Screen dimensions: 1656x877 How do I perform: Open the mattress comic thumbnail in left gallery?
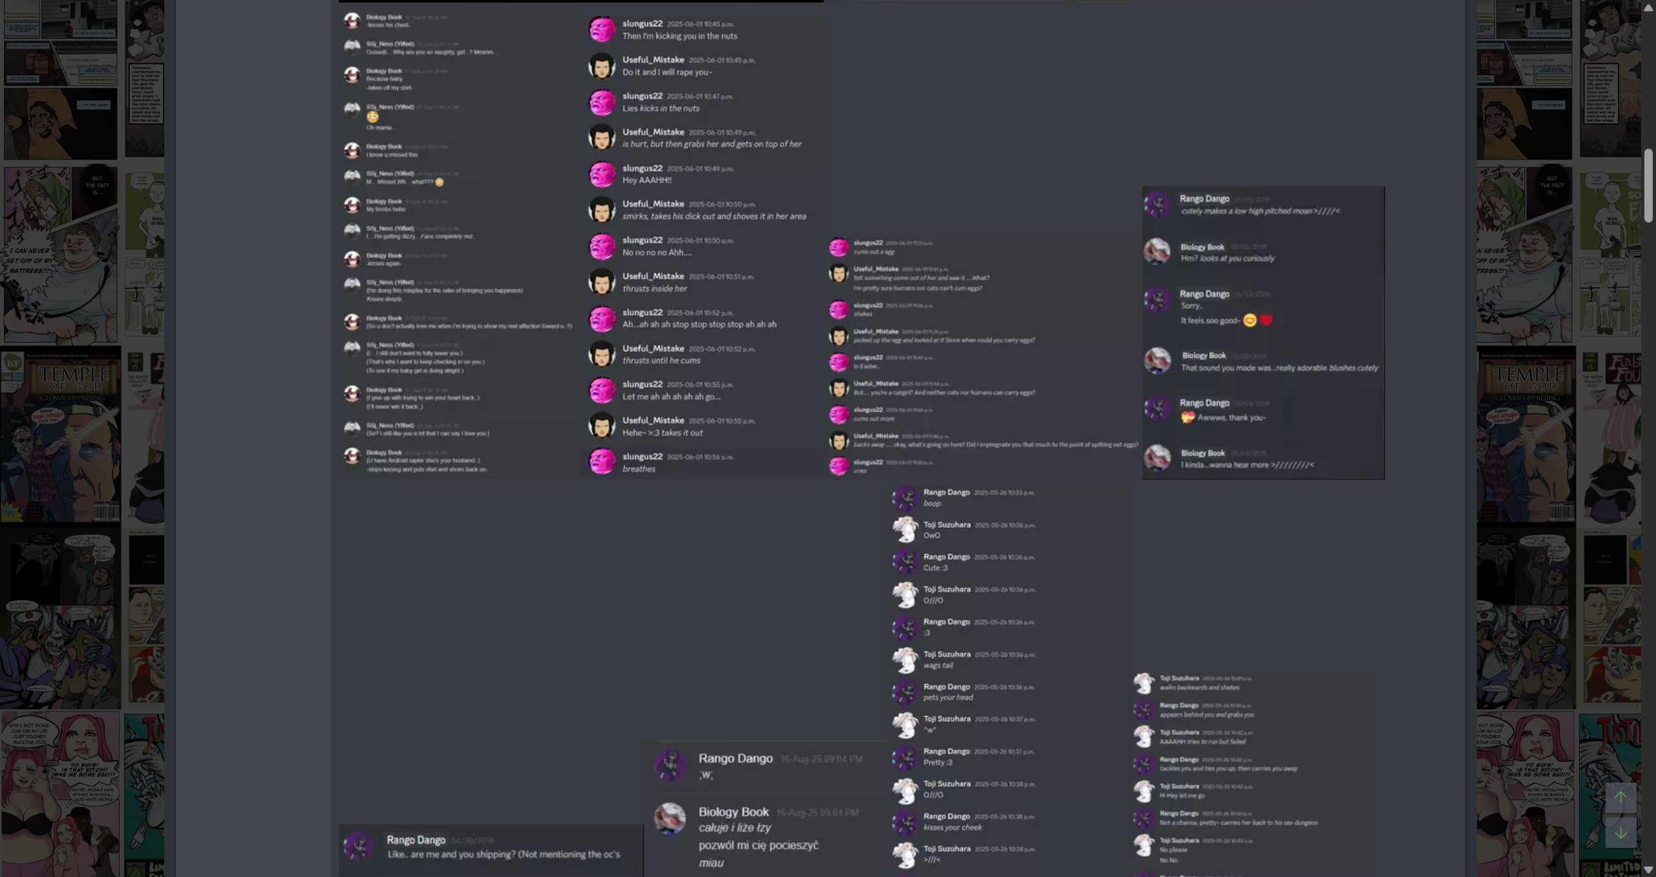point(60,254)
